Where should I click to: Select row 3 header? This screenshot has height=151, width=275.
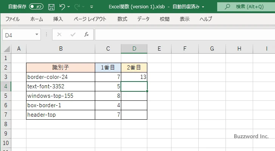(6, 77)
